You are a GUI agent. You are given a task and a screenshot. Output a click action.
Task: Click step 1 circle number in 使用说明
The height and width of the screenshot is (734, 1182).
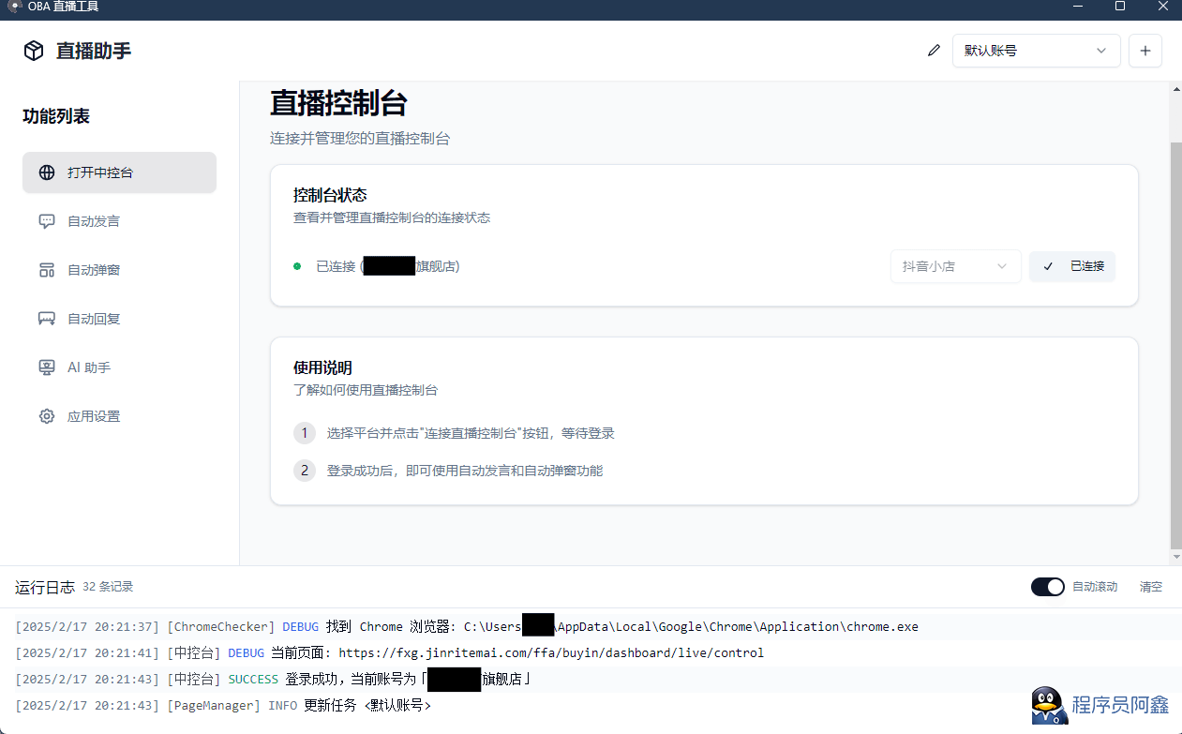point(304,433)
